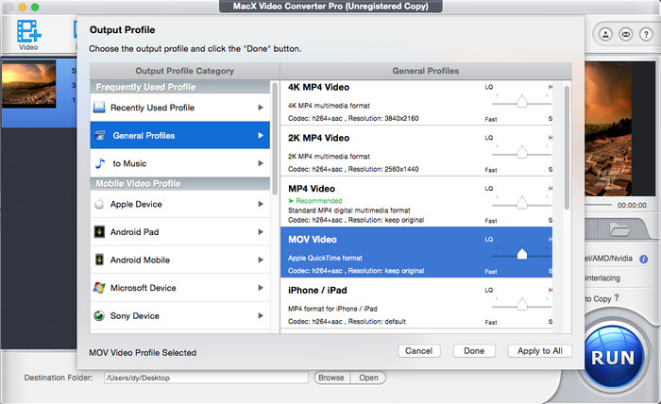Expand Sony Device arrow
The image size is (661, 404).
point(261,315)
